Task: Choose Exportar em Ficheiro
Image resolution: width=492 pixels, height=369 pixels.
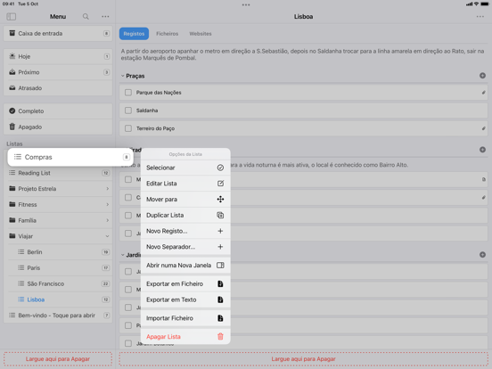Action: 185,284
